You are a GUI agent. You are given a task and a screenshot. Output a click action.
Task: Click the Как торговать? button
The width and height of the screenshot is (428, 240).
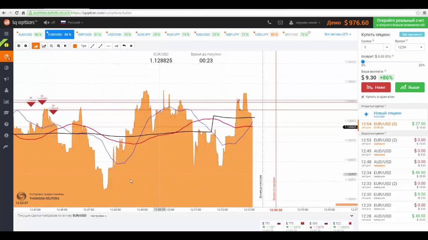[x=412, y=34]
